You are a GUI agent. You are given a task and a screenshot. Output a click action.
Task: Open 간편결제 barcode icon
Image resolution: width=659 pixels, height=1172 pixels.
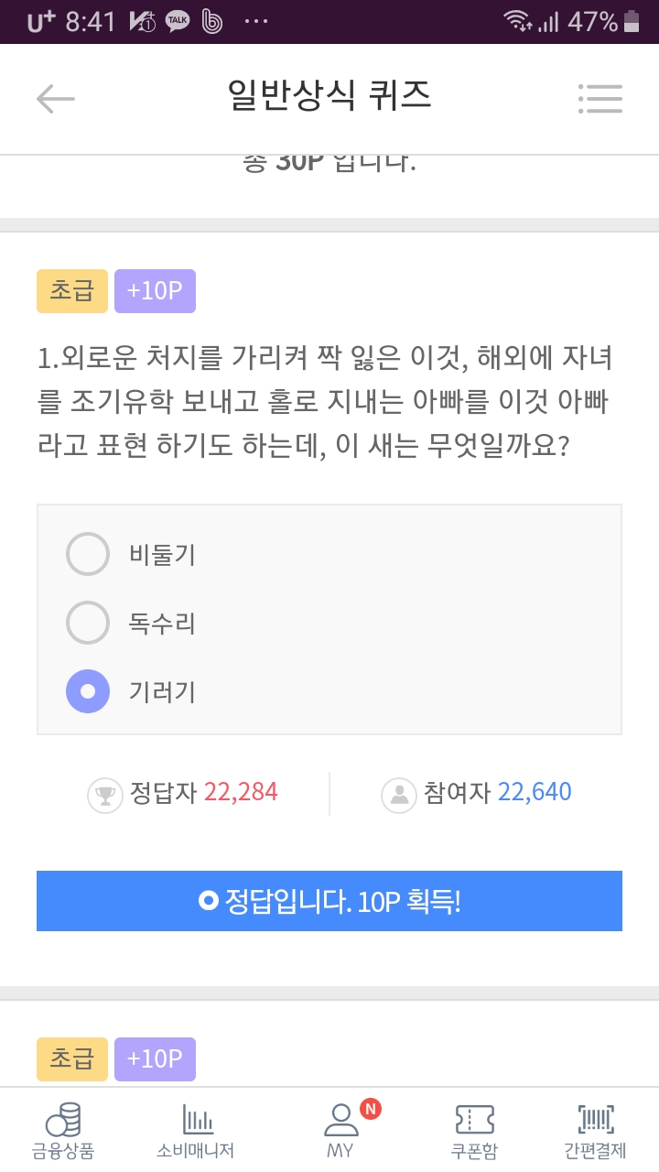coord(595,1120)
